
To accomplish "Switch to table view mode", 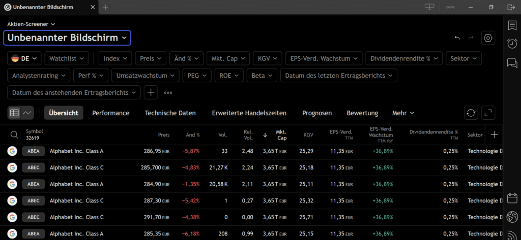I will point(14,113).
